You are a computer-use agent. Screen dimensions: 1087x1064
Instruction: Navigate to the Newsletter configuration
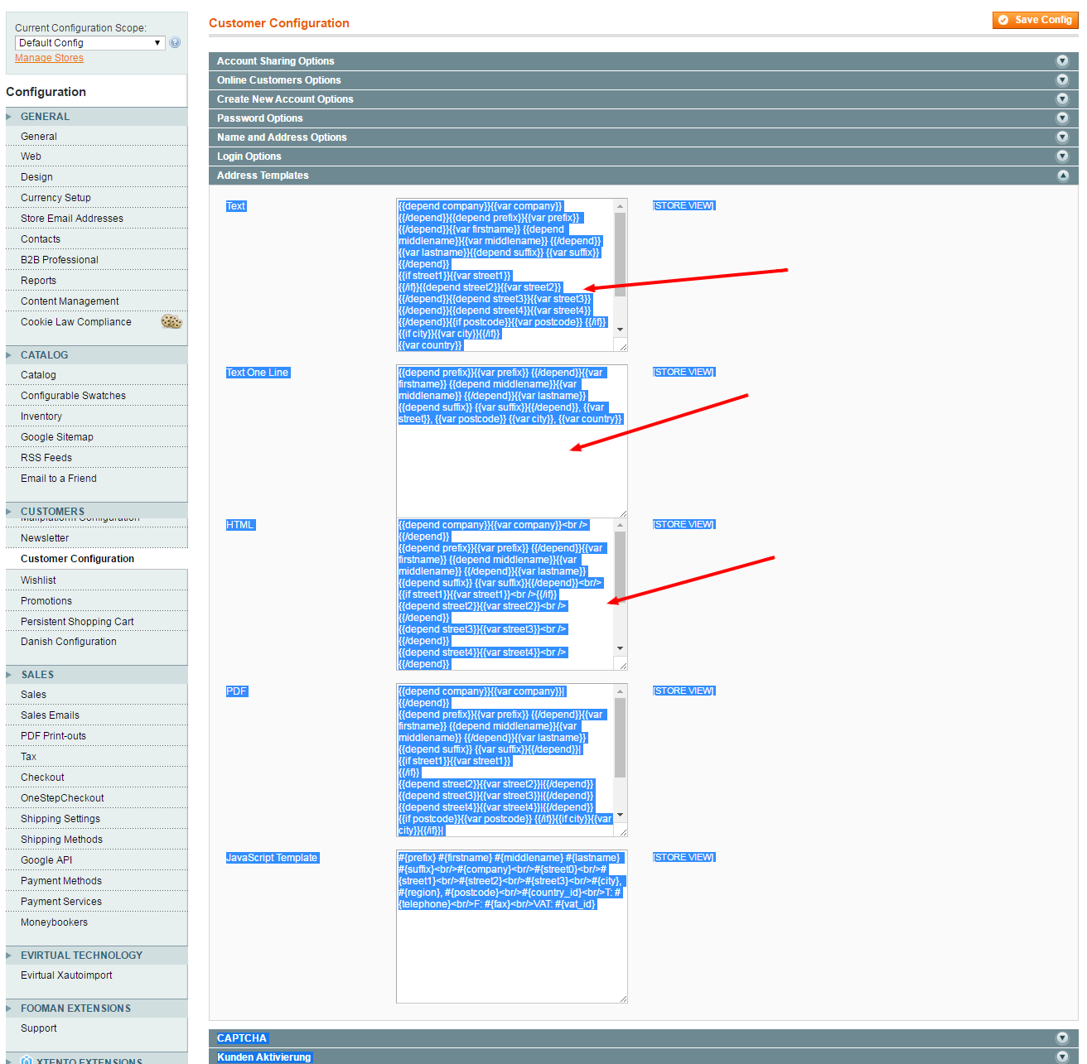click(x=45, y=537)
